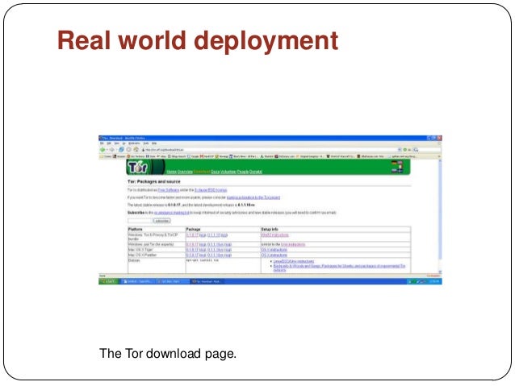
Task: Click the page vertical scrollbar
Action: coord(440,215)
